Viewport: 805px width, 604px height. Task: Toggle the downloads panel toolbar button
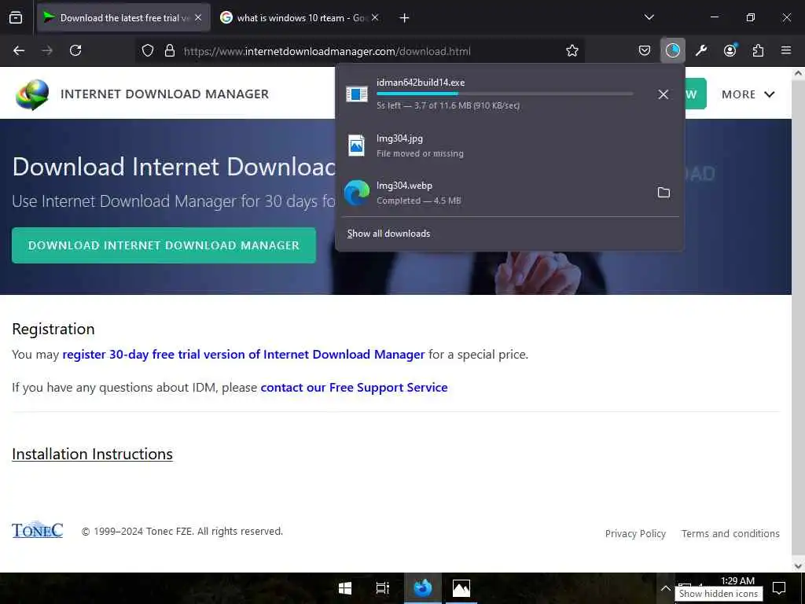pos(673,50)
